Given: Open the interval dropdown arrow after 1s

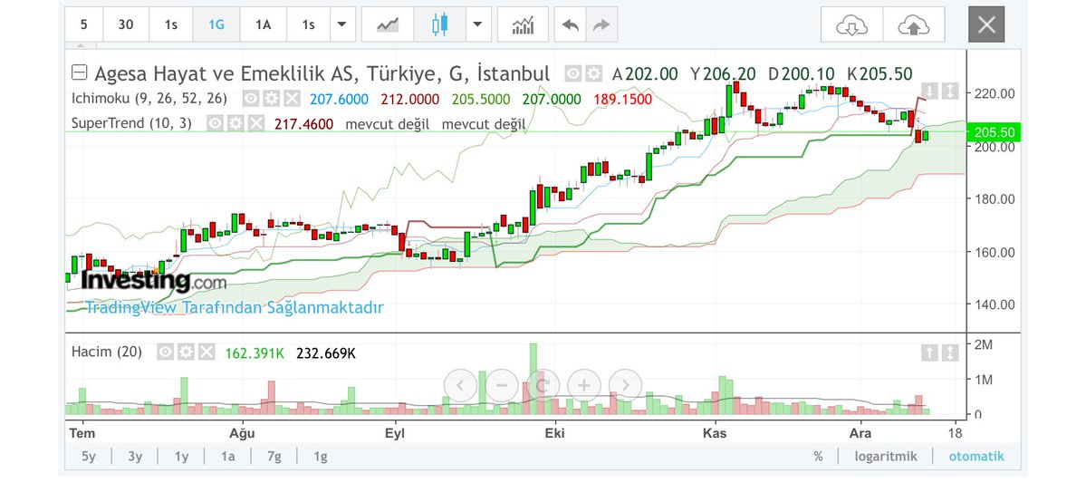Looking at the screenshot, I should click(341, 25).
